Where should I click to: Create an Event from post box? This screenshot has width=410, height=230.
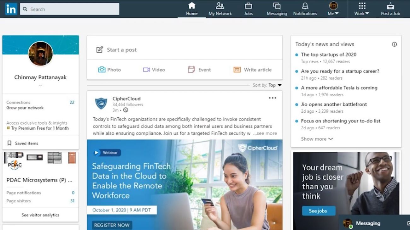pyautogui.click(x=199, y=70)
